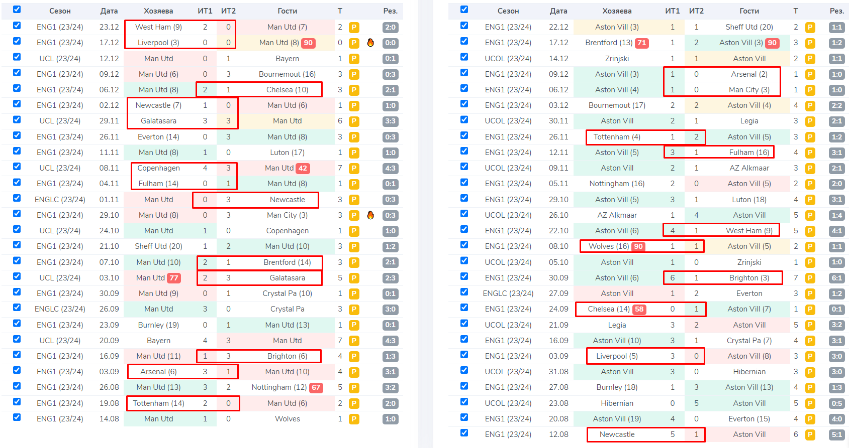
Task: Click the UCOL (23/24) season cell dated 14.12
Action: tap(508, 59)
